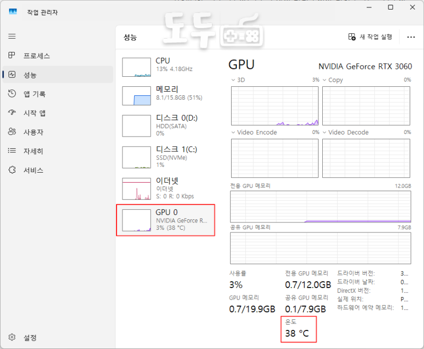Click the 38 °C temperature value
Image resolution: width=424 pixels, height=349 pixels.
297,333
